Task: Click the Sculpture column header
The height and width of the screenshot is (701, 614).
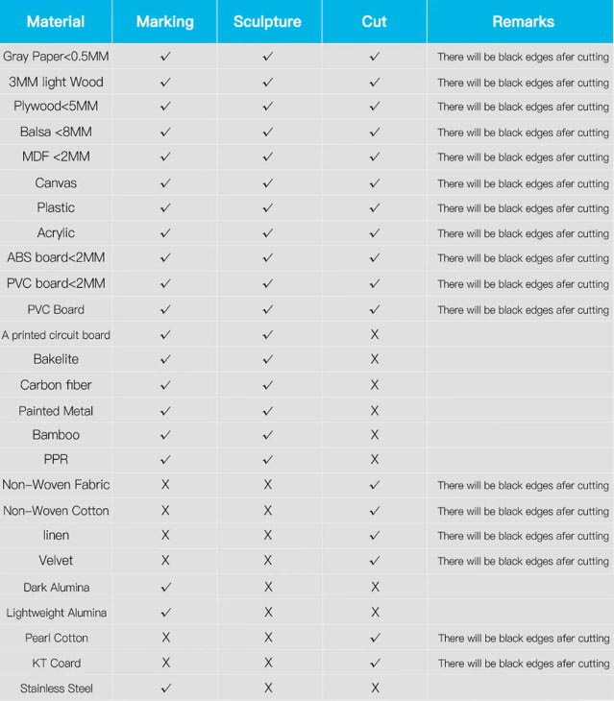Action: (x=268, y=21)
